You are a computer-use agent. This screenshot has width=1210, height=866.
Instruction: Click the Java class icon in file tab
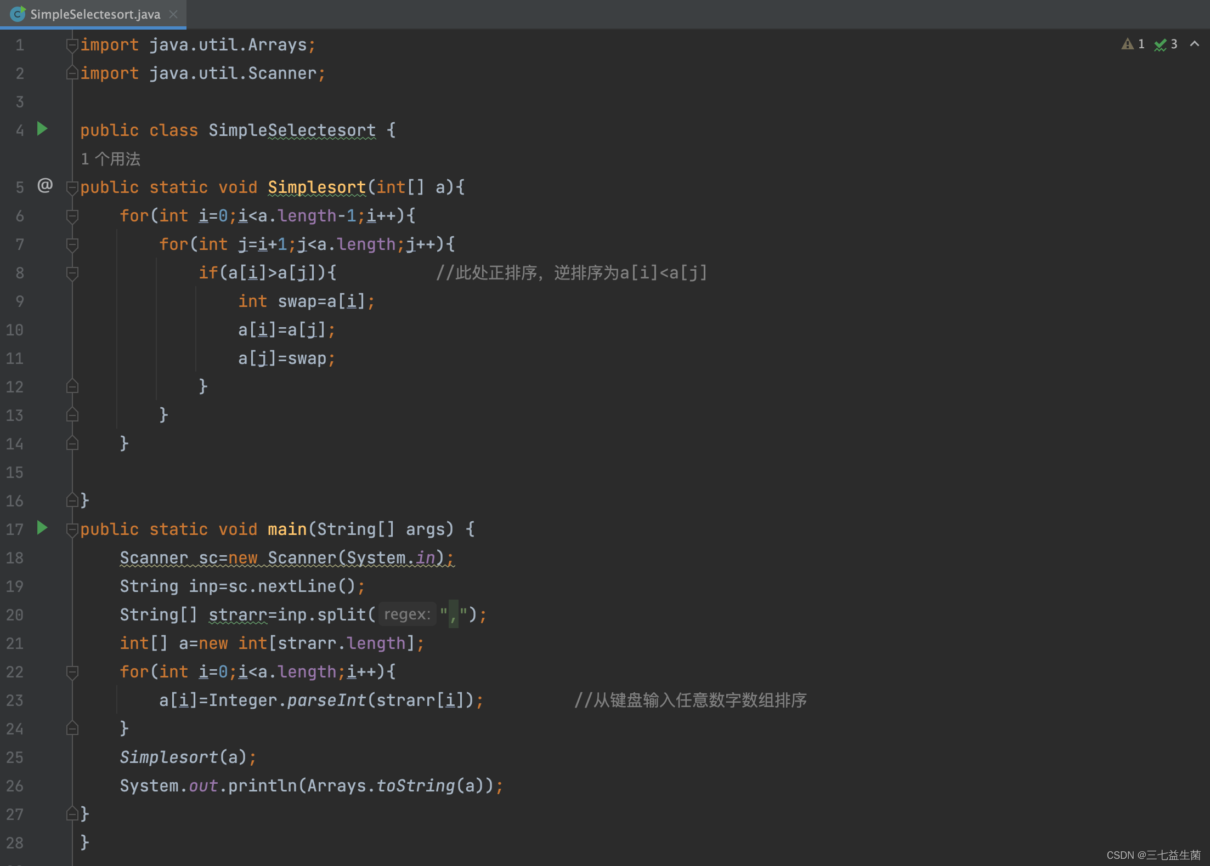[x=18, y=14]
